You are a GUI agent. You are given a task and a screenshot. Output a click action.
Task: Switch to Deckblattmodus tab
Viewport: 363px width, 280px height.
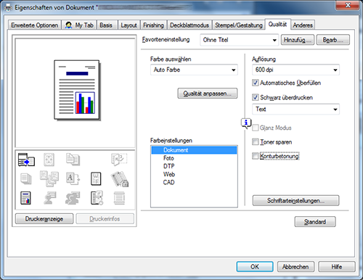(x=189, y=25)
